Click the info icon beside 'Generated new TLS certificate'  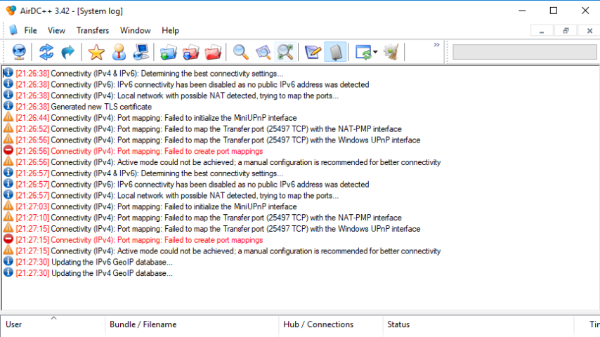[x=8, y=106]
